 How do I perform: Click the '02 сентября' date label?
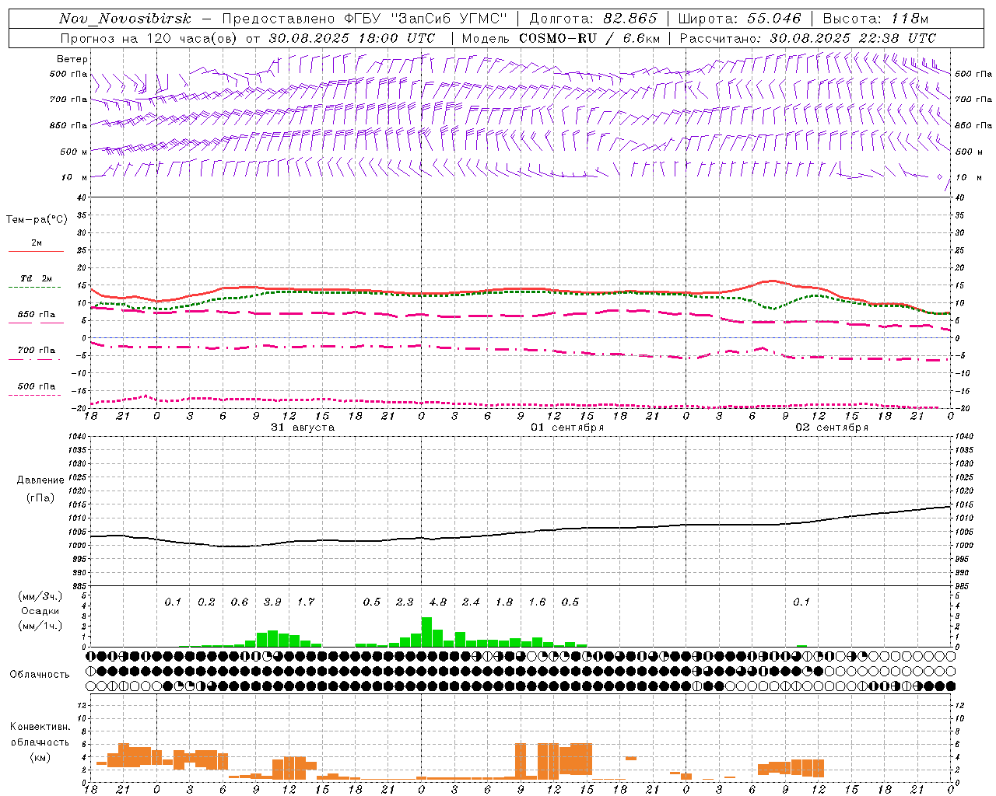pos(832,428)
